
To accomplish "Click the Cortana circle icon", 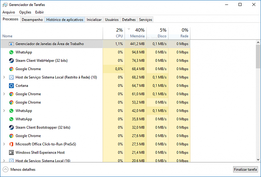I will [11, 86].
